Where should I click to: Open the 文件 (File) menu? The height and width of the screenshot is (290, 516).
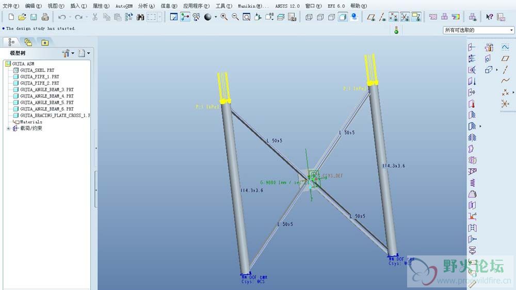click(11, 6)
